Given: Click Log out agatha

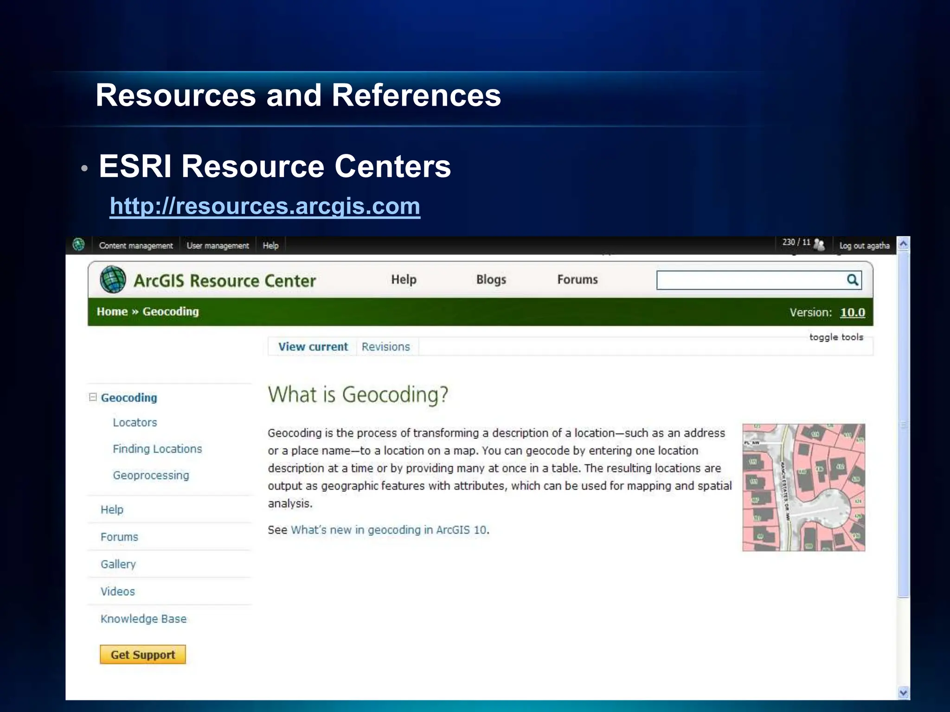Looking at the screenshot, I should tap(864, 246).
